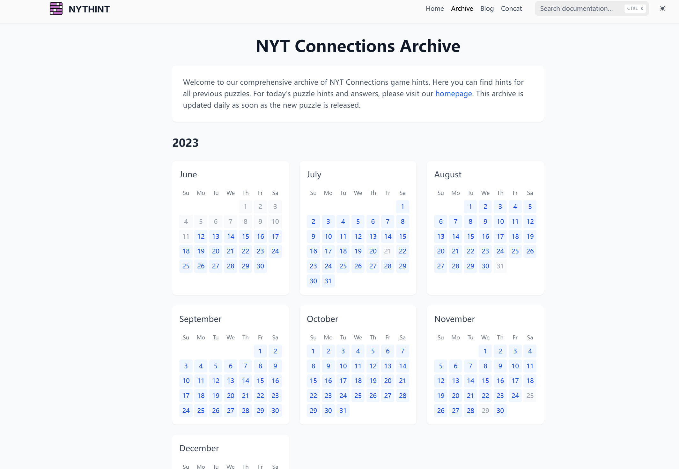Open the Home navigation link
The image size is (679, 469).
point(434,9)
